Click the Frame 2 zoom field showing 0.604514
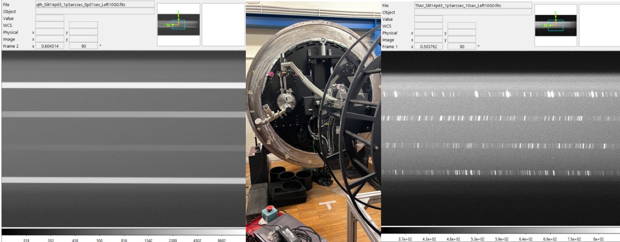This screenshot has width=620, height=242. click(x=50, y=46)
